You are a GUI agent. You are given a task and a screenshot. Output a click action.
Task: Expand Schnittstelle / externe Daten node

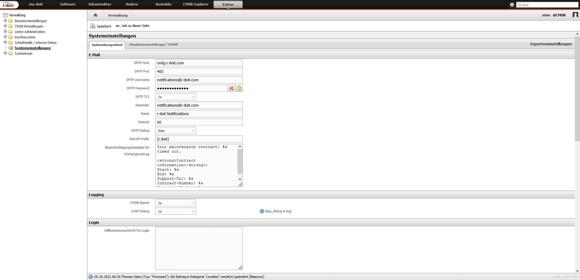pyautogui.click(x=5, y=42)
